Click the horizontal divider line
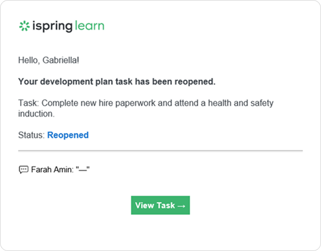The height and width of the screenshot is (251, 321). pos(160,151)
